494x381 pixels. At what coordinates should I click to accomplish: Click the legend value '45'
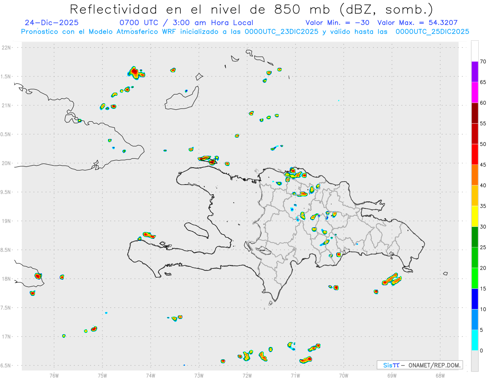[483, 165]
